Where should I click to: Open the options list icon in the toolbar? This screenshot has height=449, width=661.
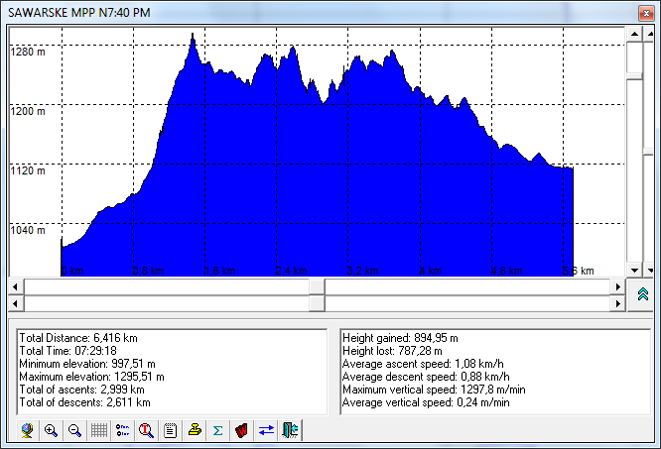point(123,430)
